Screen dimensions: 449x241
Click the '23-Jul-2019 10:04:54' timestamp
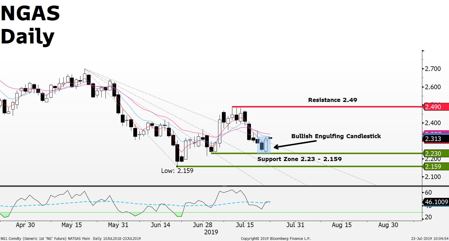(x=430, y=239)
